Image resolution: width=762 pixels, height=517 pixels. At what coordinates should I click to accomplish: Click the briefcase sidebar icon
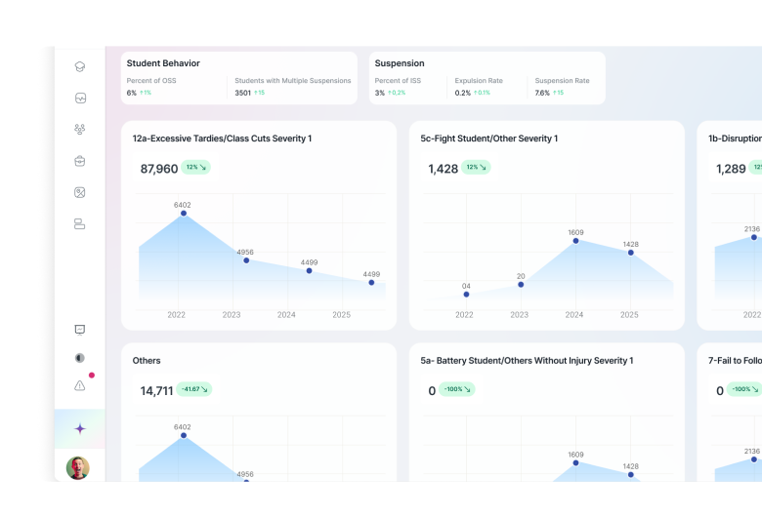pyautogui.click(x=80, y=161)
